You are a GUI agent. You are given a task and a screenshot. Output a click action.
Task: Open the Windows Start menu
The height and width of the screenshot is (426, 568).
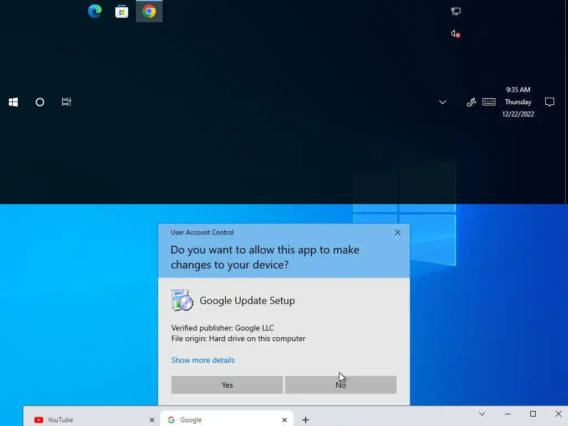pyautogui.click(x=13, y=102)
